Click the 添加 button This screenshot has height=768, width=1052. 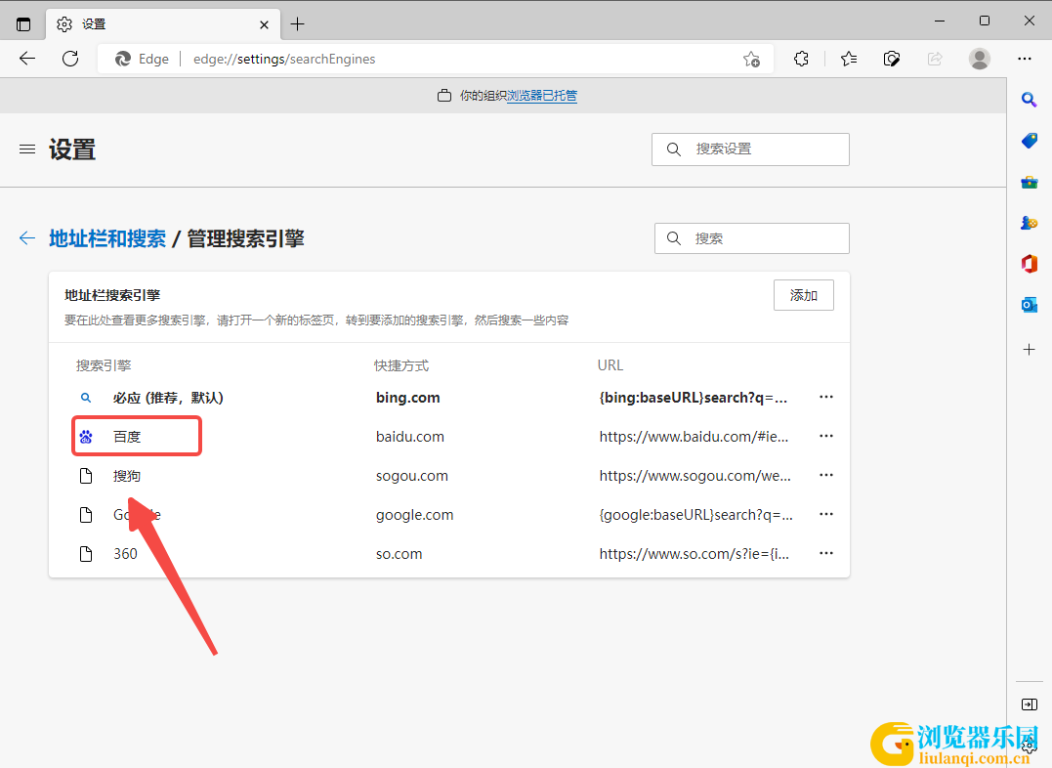804,295
